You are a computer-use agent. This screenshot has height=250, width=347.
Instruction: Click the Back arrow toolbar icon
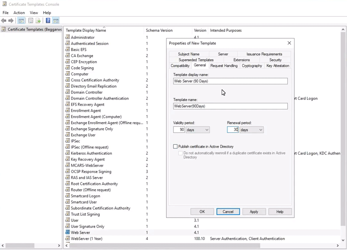point(4,21)
